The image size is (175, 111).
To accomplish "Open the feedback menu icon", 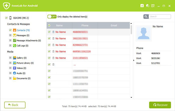I will click(153, 6).
